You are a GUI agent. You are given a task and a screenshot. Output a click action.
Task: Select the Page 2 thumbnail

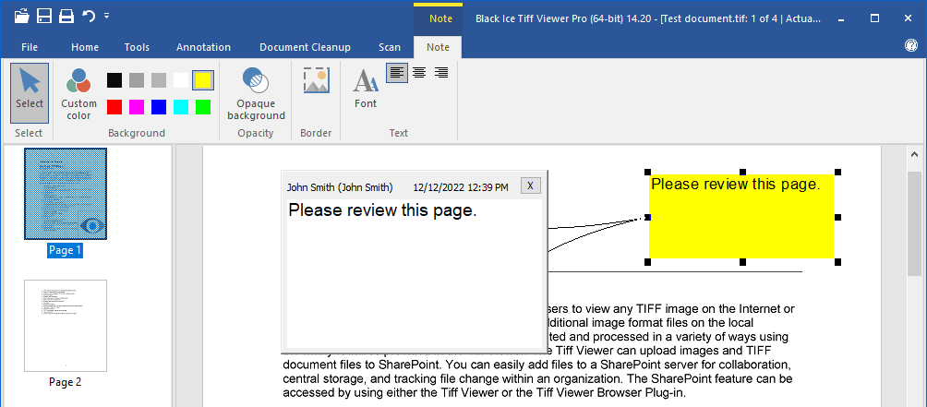point(66,326)
